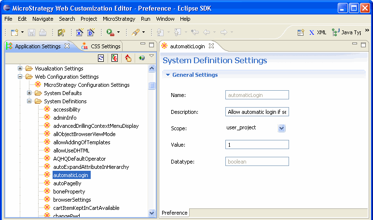Click the Search flashlight toolbar icon

pos(136,32)
